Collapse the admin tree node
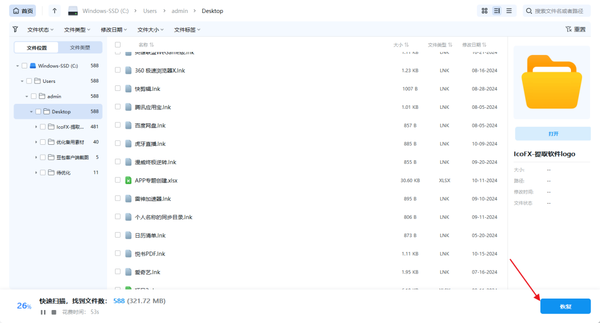Viewport: 600px width, 323px height. 26,96
